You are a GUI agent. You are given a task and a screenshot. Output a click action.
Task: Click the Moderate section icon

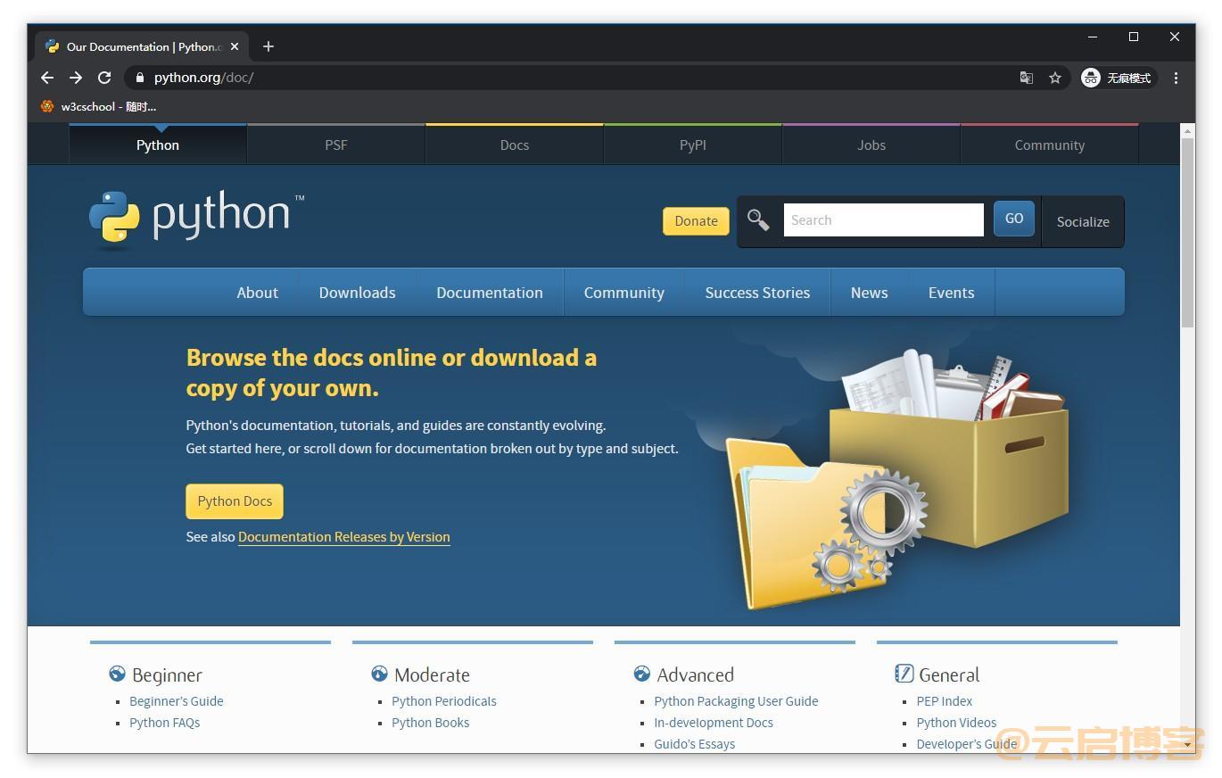coord(379,674)
